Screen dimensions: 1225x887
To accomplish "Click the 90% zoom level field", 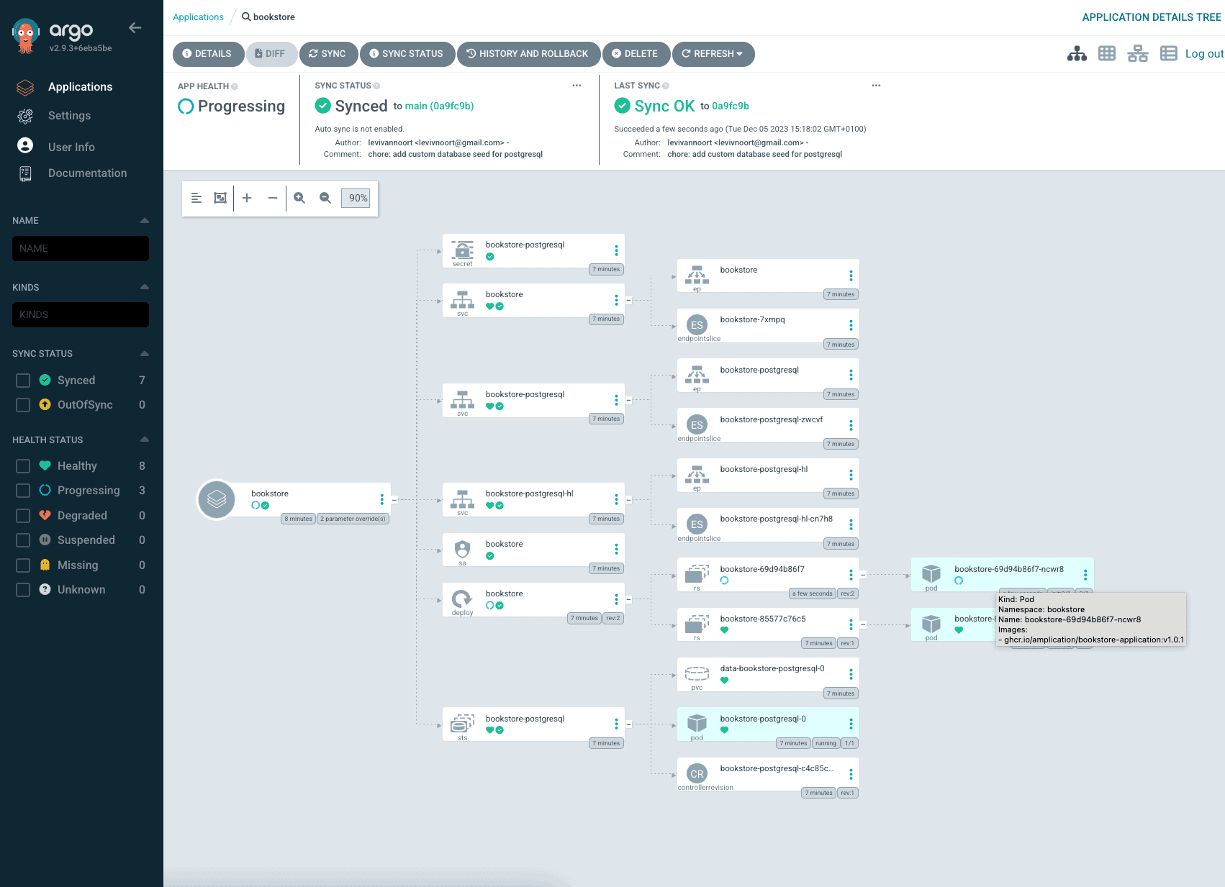I will click(x=356, y=198).
